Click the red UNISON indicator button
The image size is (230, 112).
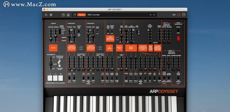point(60,38)
